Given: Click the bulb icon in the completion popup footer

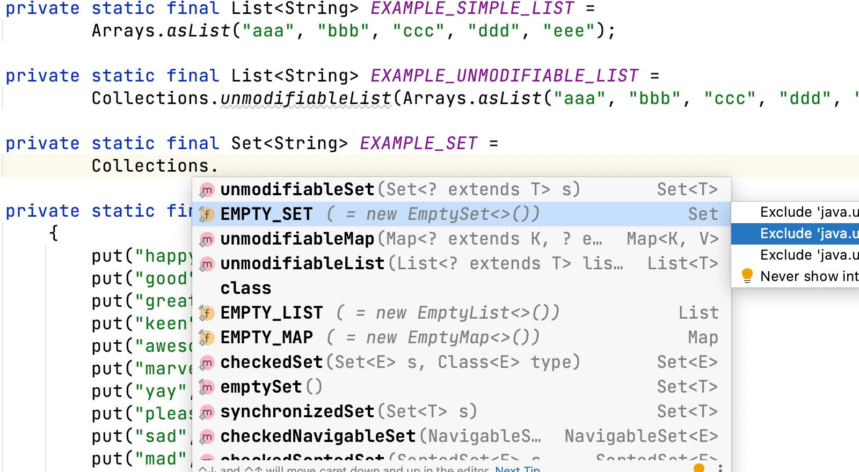Looking at the screenshot, I should [699, 468].
